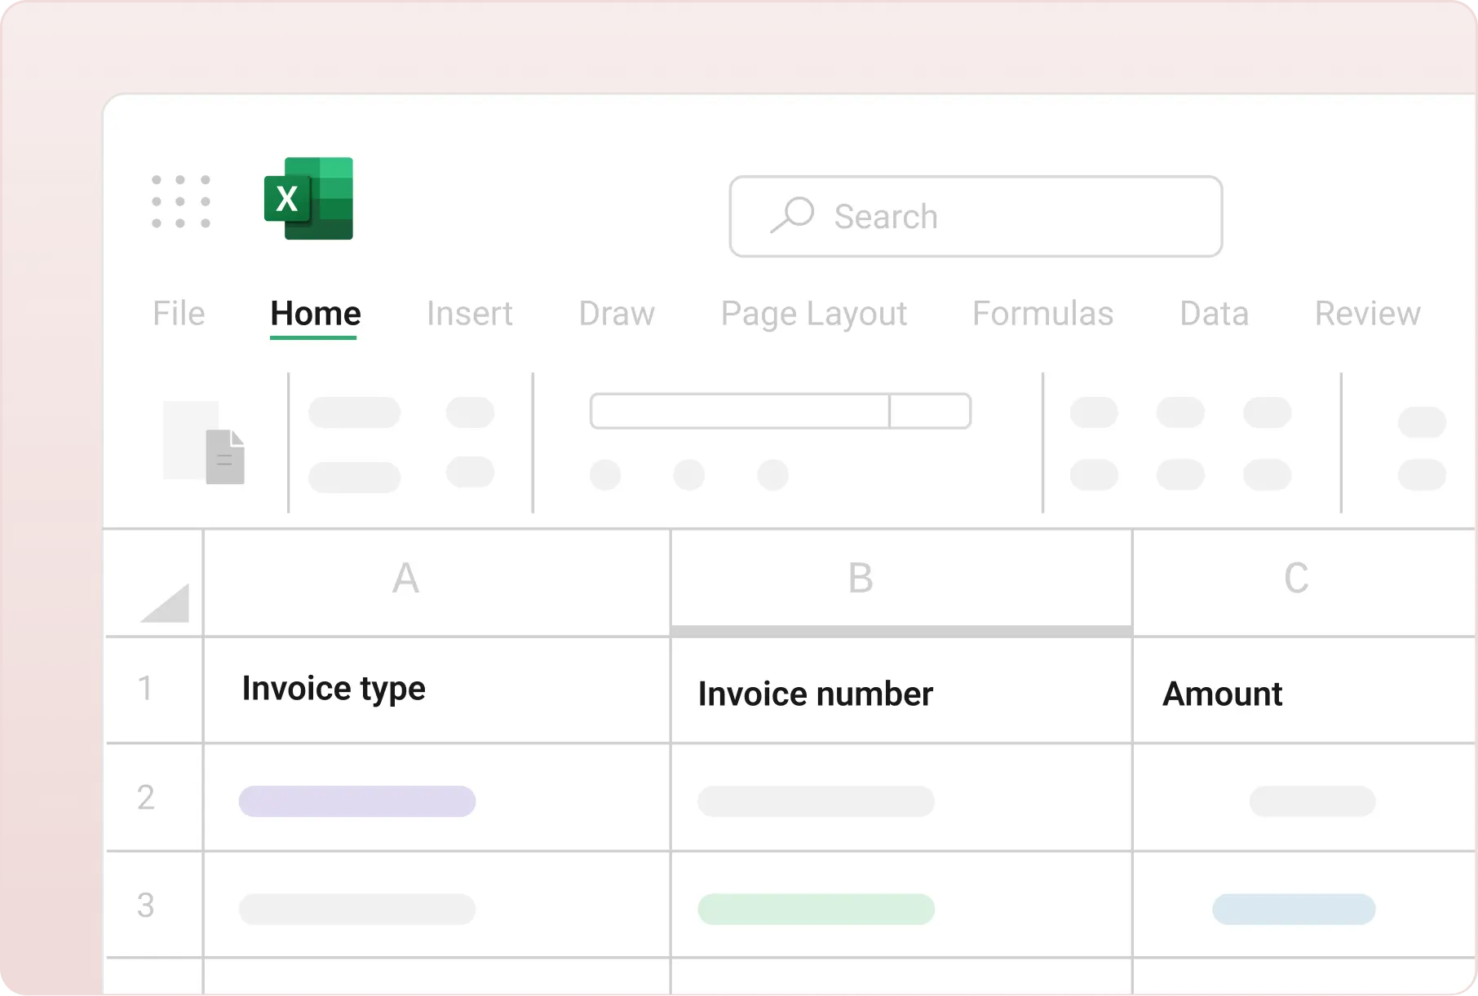Open the app launcher dots grid

[x=181, y=201]
